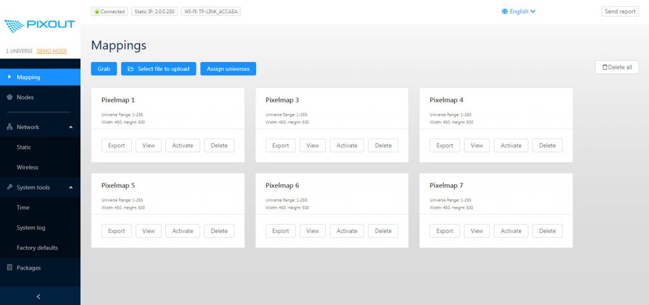Click the Pixelmap 3 title text

pyautogui.click(x=282, y=100)
